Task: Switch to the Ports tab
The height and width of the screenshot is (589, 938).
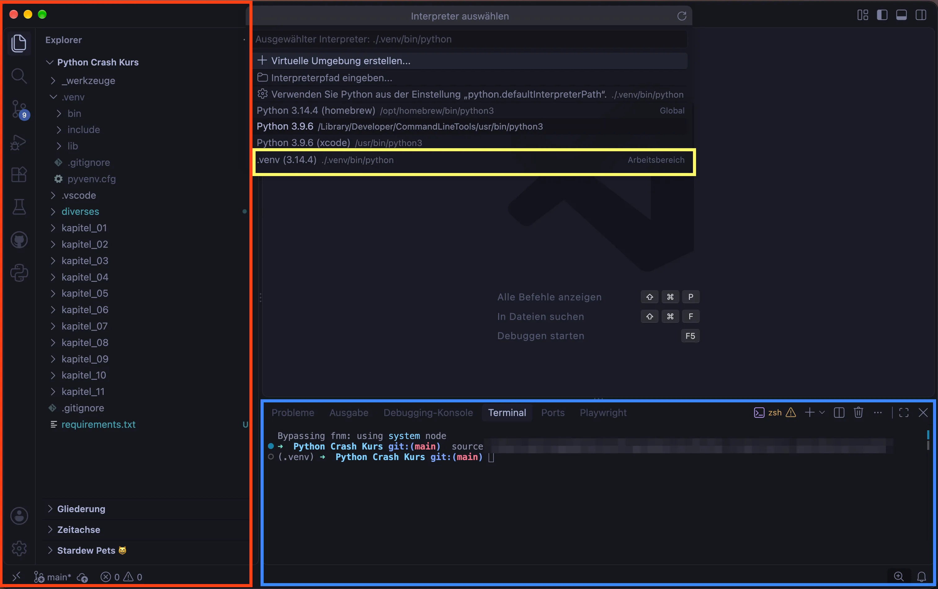Action: click(553, 413)
